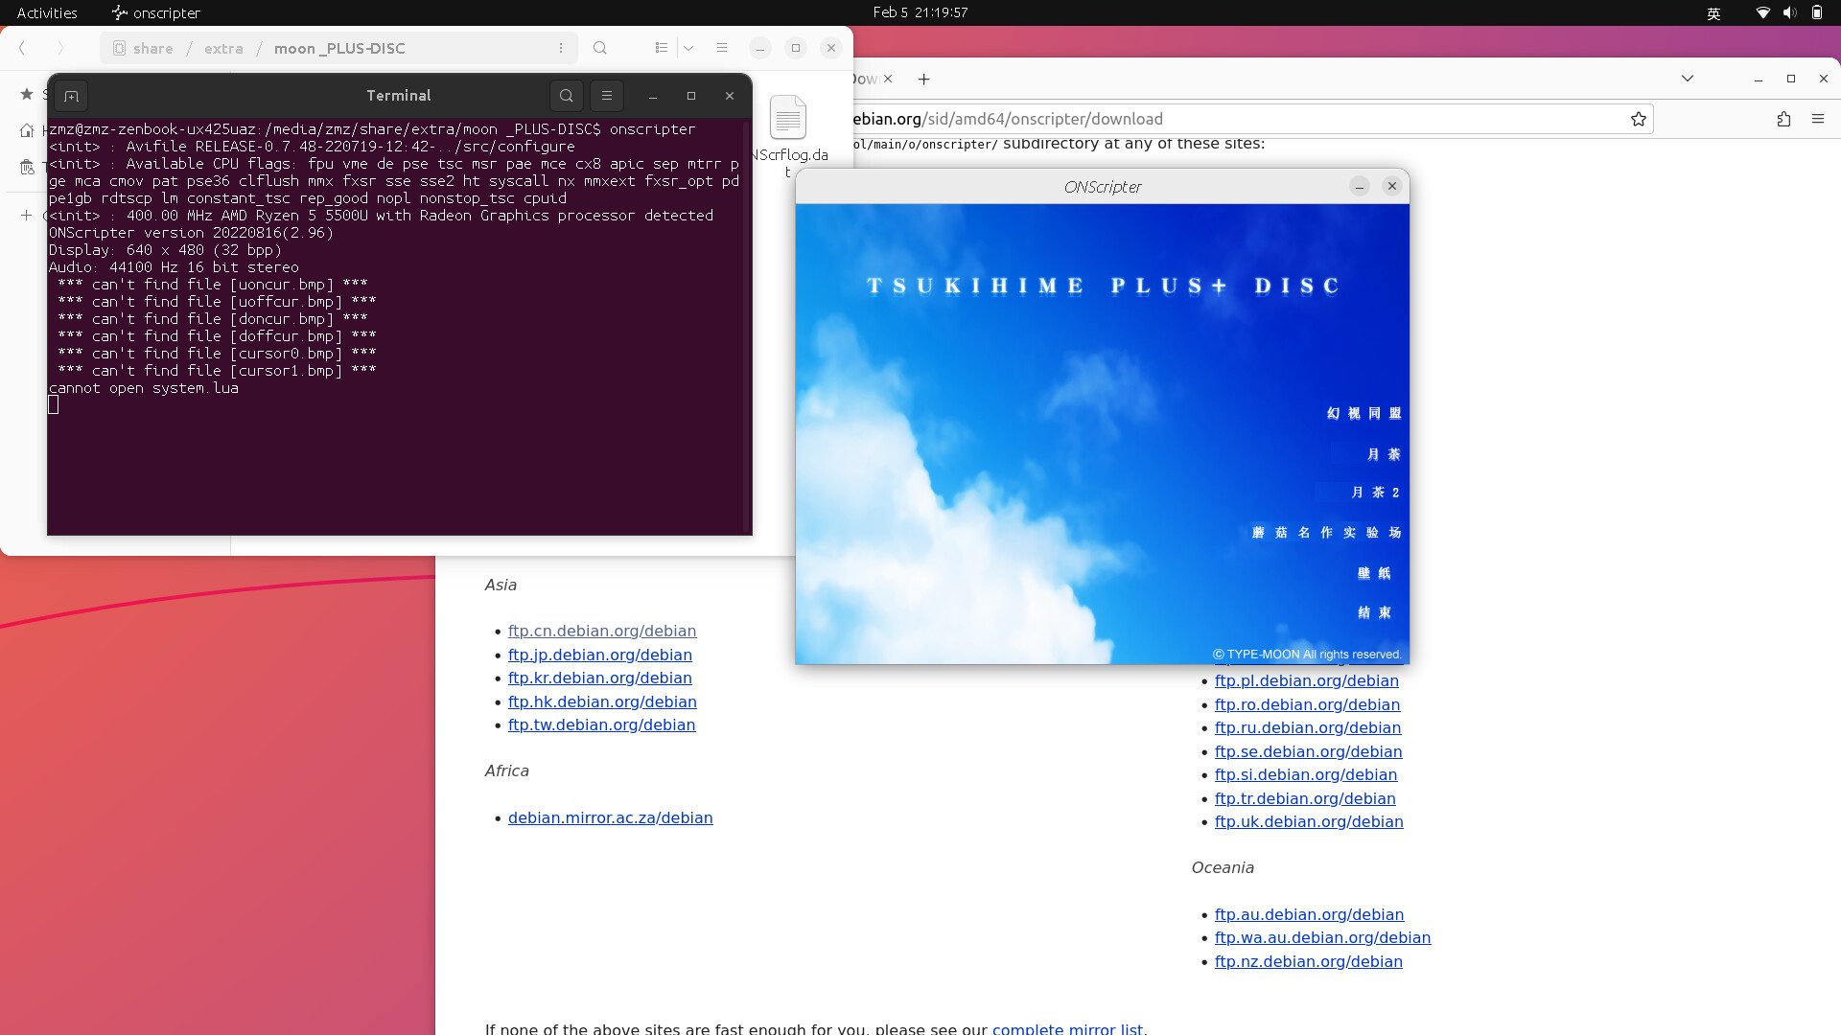
Task: Open the Terminal hamburger menu
Action: point(606,96)
